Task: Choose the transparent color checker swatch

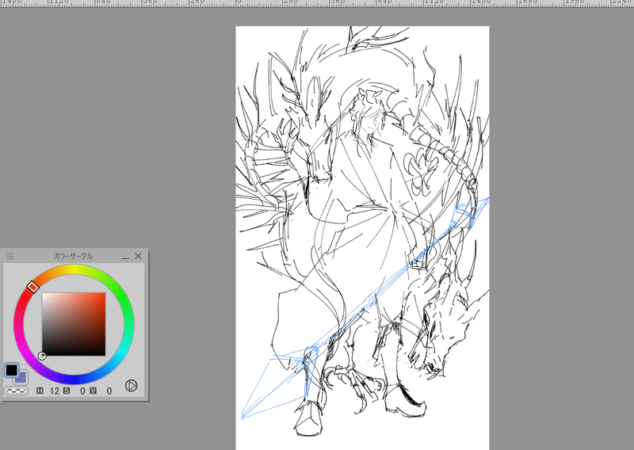Action: coord(16,391)
